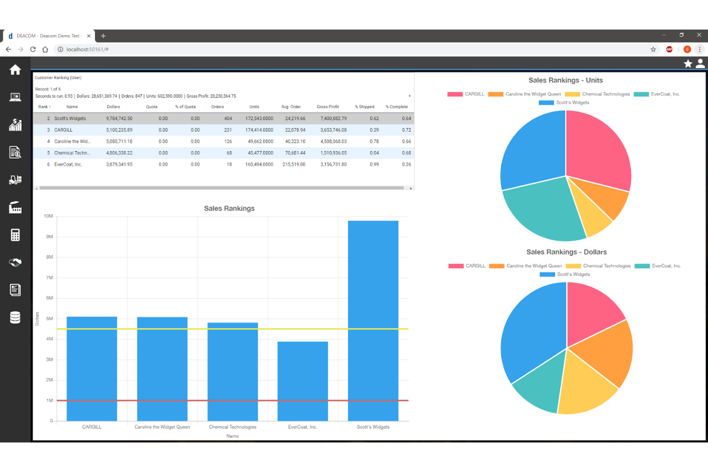This screenshot has height=472, width=708.
Task: Select the forklift inventory icon
Action: pyautogui.click(x=15, y=180)
